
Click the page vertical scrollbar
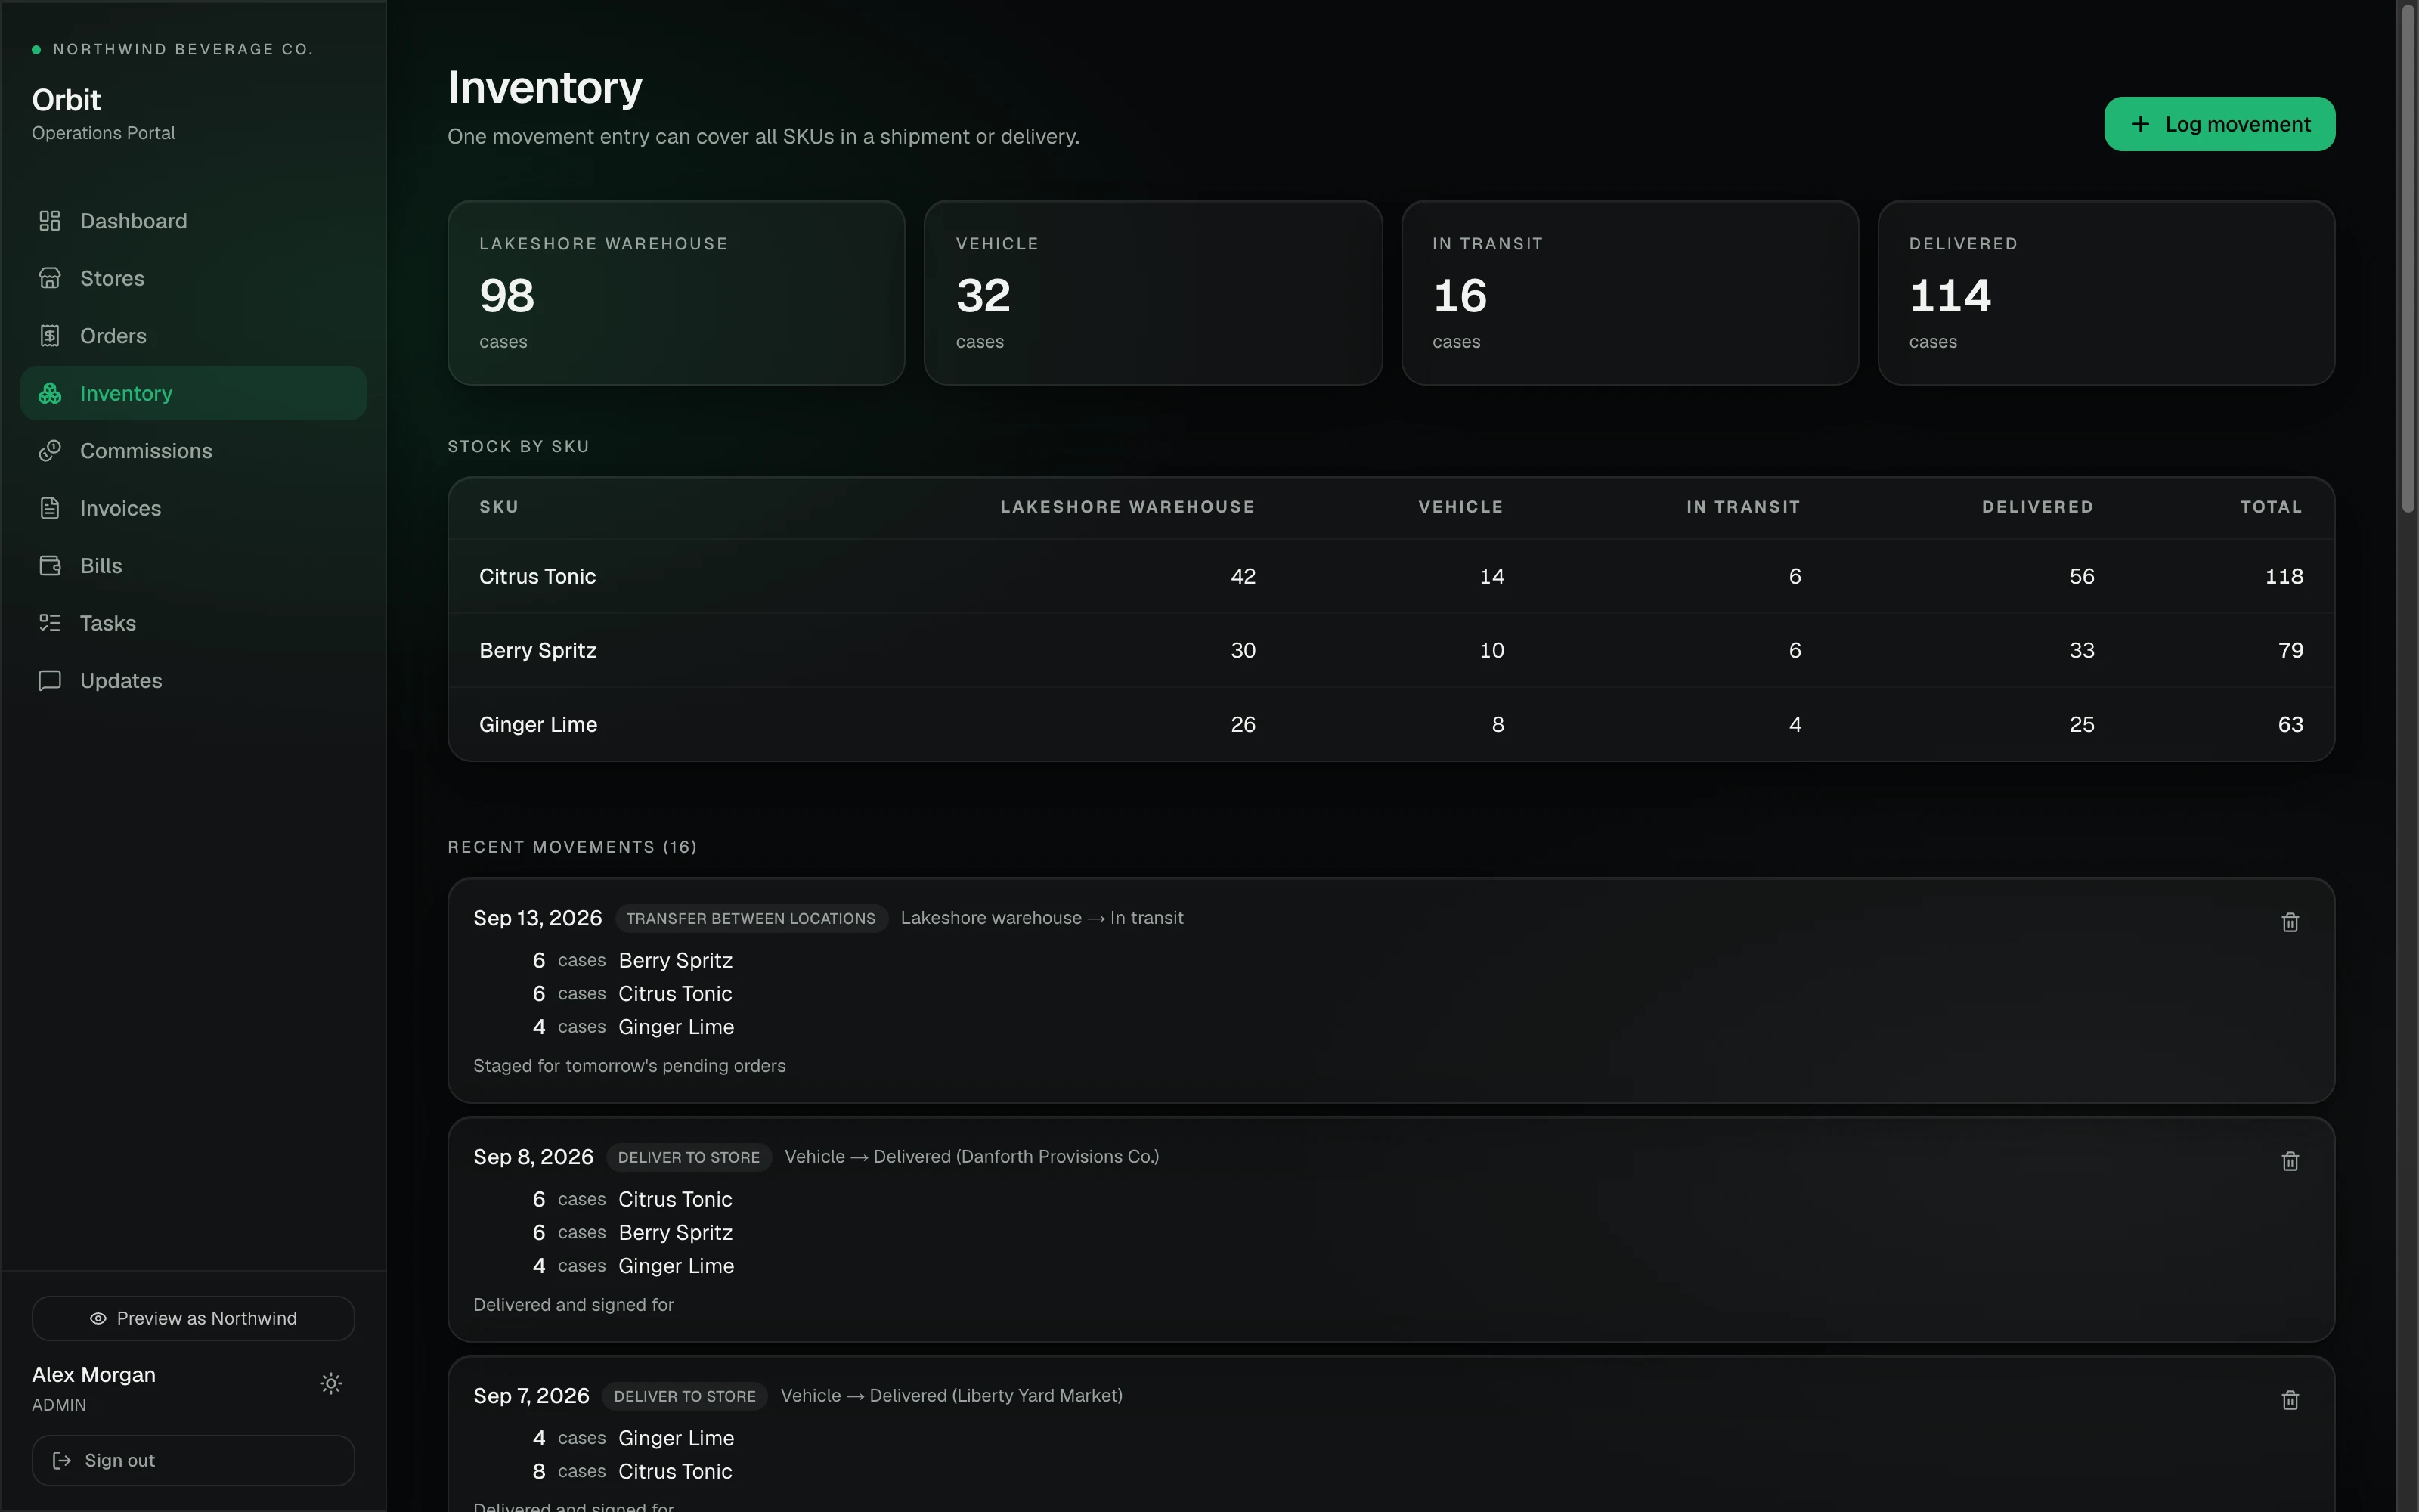[x=2408, y=258]
